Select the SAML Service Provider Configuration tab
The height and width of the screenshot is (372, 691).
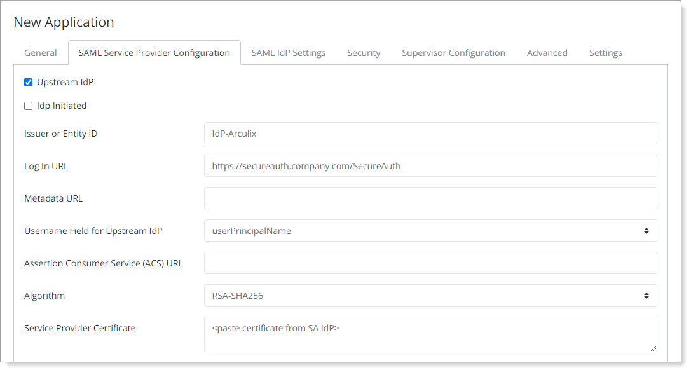click(154, 53)
